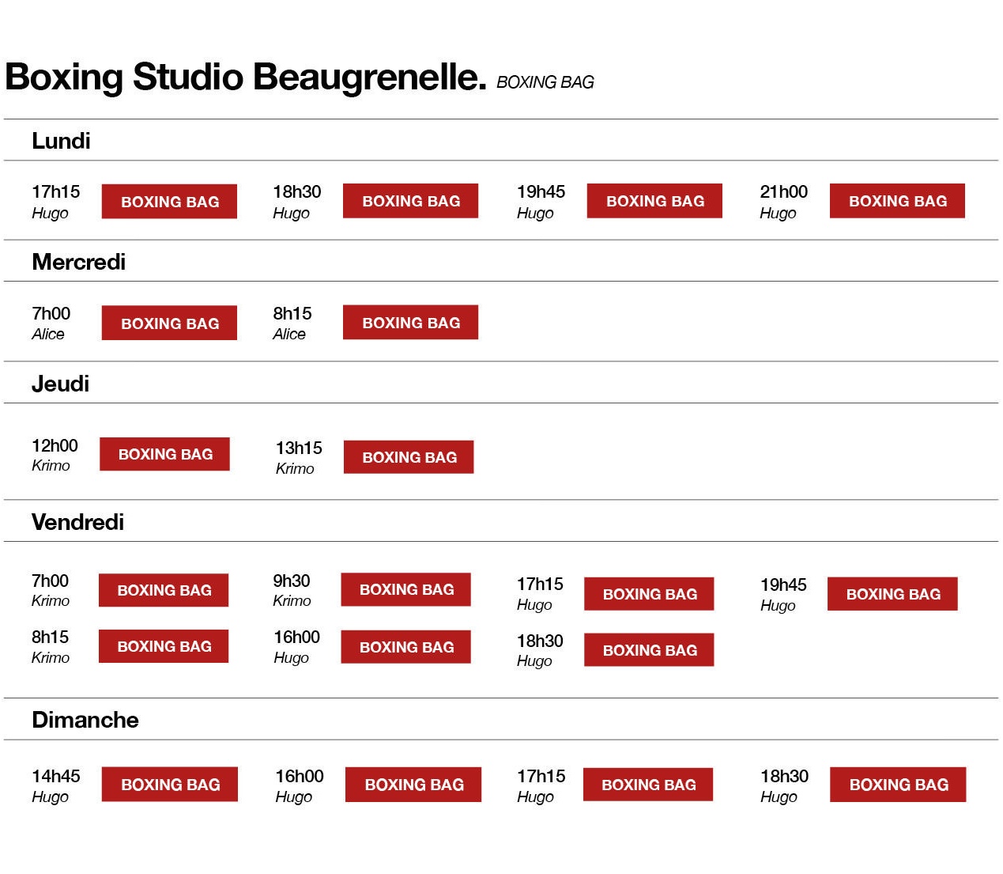
Task: Choose Mercredi 8h15 Boxing Bag class
Action: (x=410, y=323)
